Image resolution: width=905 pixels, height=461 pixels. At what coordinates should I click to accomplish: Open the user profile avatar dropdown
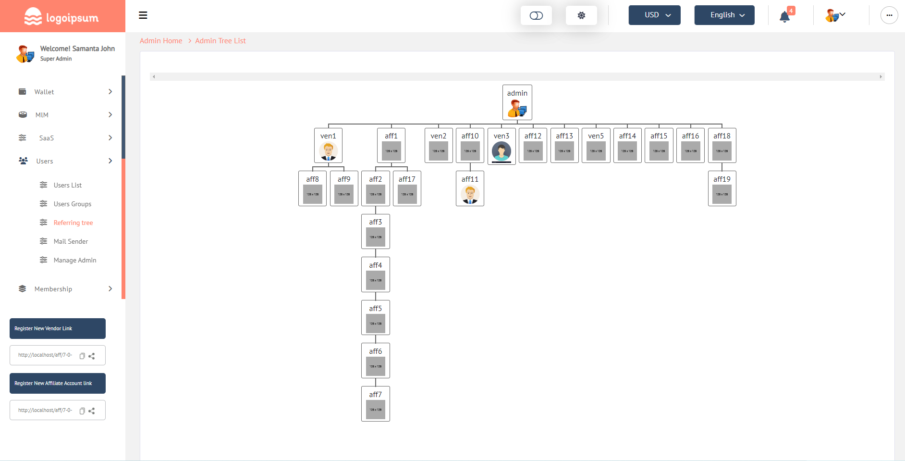point(835,15)
